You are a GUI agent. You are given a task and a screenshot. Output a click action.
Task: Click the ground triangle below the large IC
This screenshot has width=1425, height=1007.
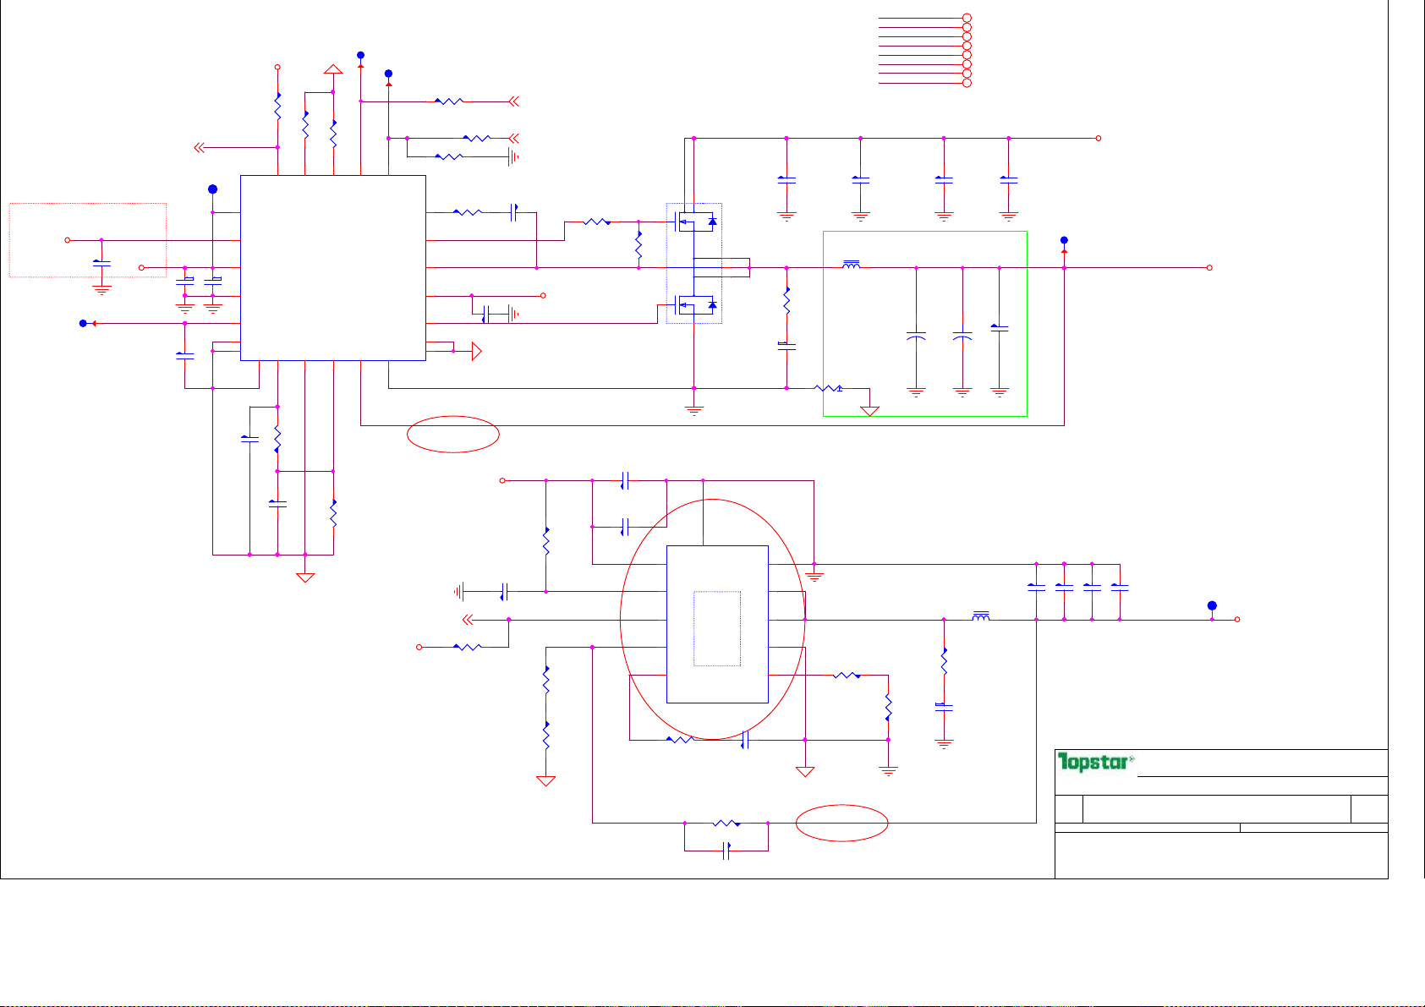coord(305,577)
